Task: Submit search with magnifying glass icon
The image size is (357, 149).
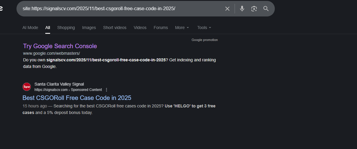Action: pyautogui.click(x=266, y=9)
